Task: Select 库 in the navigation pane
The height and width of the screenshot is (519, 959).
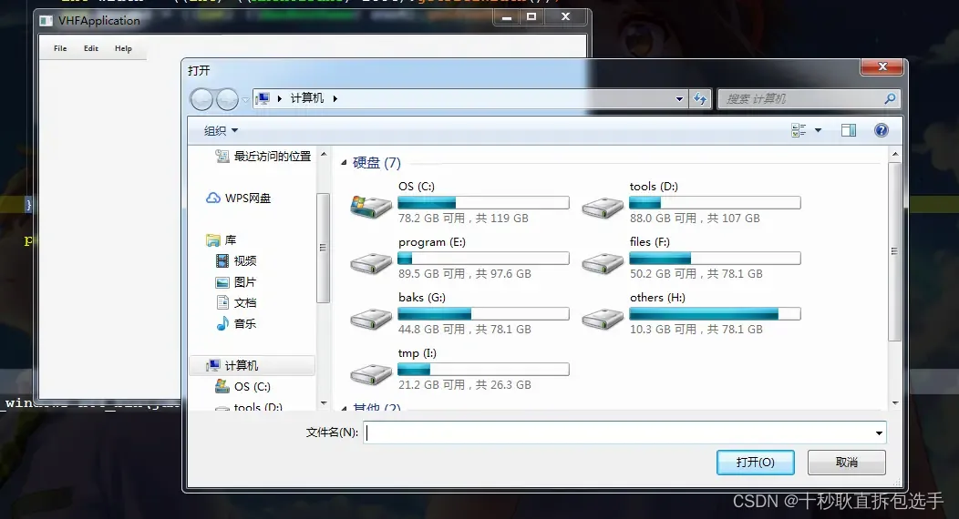Action: [x=222, y=240]
